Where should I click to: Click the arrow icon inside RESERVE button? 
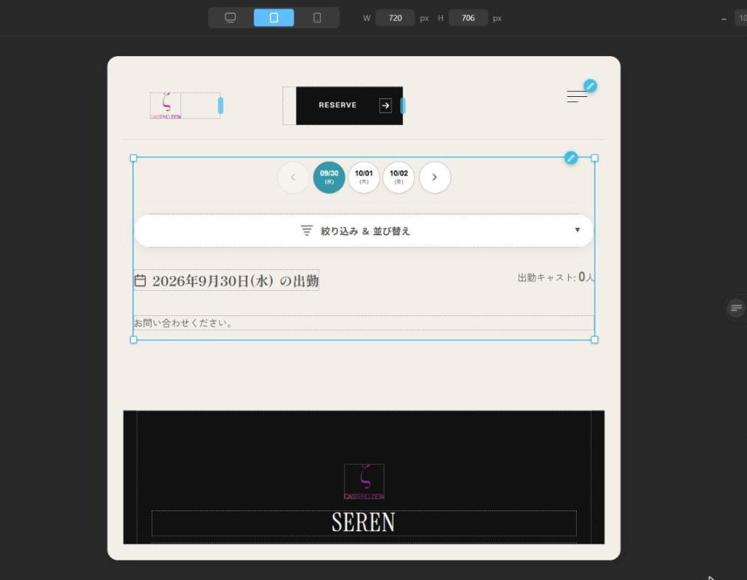click(385, 105)
